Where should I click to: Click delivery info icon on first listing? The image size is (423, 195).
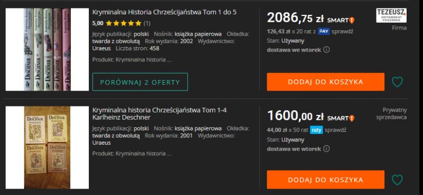(326, 50)
